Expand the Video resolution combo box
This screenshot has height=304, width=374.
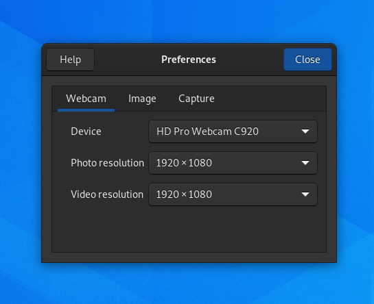point(233,194)
